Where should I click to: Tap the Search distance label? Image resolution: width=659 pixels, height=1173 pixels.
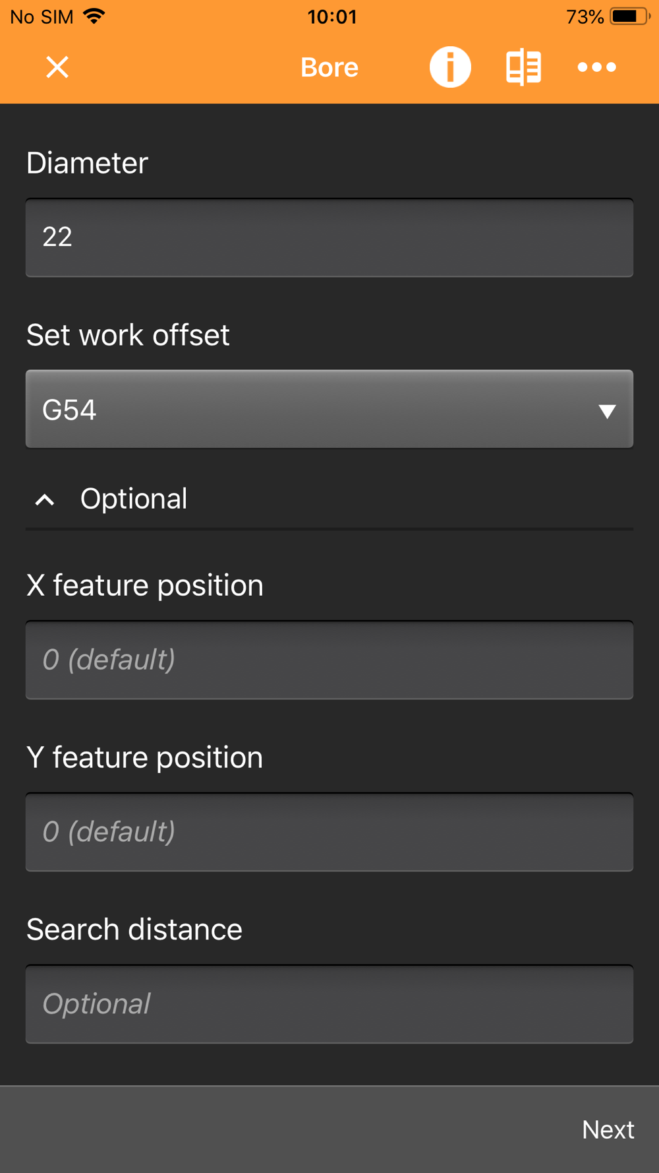coord(134,930)
